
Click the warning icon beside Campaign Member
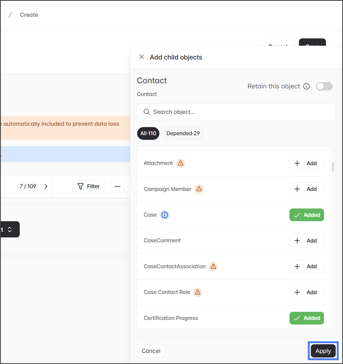pos(199,189)
